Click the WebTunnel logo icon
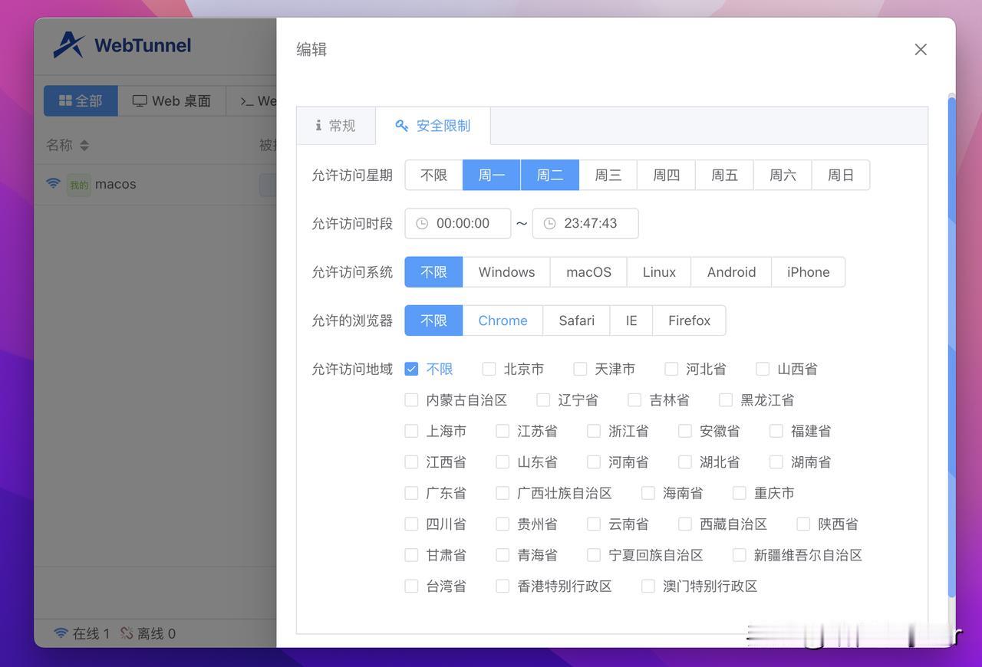The width and height of the screenshot is (982, 667). pos(68,44)
